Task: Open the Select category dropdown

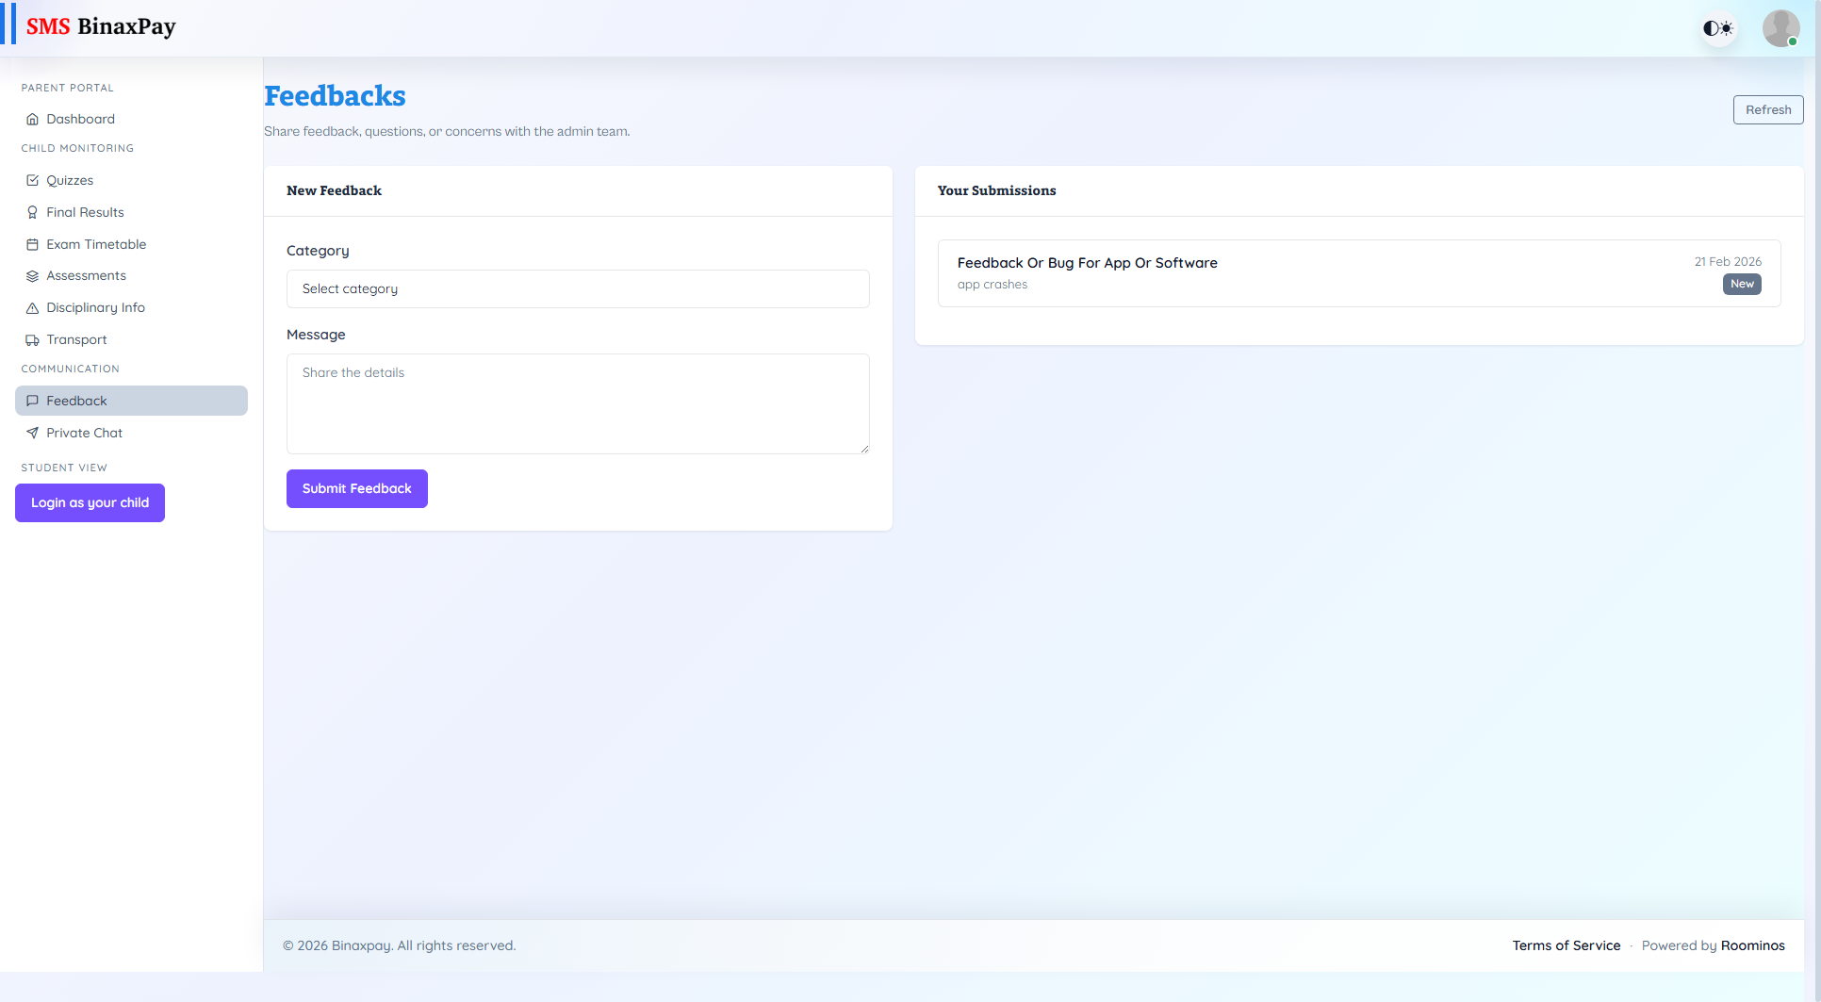Action: point(578,288)
